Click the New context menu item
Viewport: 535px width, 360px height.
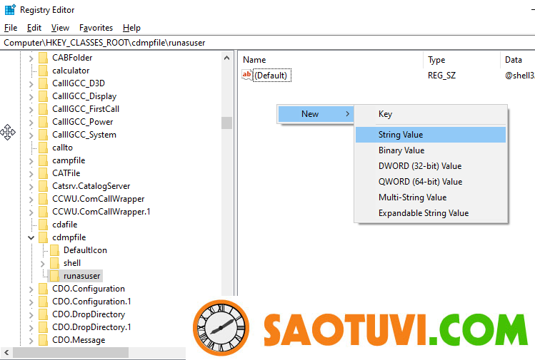[316, 114]
